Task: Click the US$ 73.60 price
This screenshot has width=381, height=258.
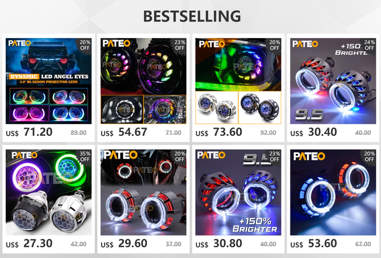Action: coord(218,132)
